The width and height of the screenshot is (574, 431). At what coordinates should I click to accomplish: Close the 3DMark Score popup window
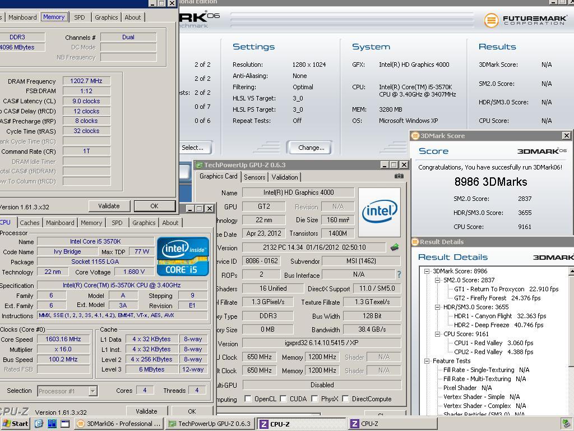(566, 136)
